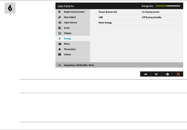Image resolution: width=187 pixels, height=130 pixels.
Task: Click the large flame icon beside the OSD
Action: 10,8
